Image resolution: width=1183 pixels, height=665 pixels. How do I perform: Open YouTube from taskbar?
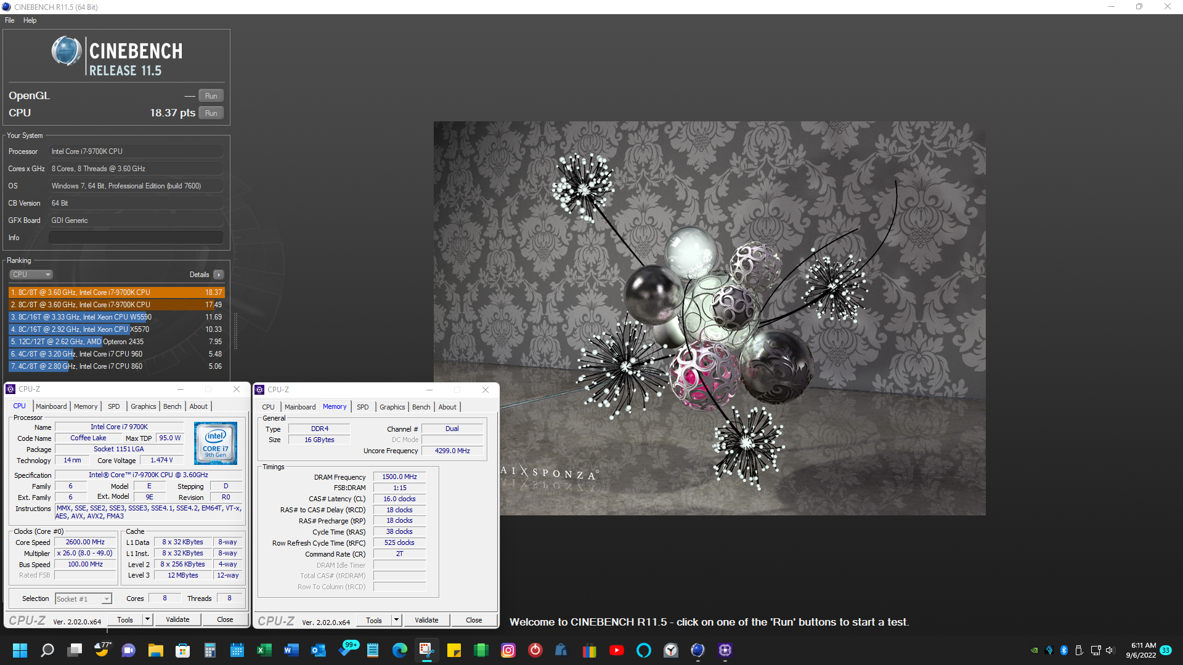click(617, 650)
